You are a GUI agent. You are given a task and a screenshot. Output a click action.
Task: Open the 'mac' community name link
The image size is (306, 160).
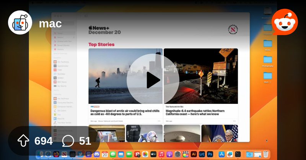(x=50, y=24)
